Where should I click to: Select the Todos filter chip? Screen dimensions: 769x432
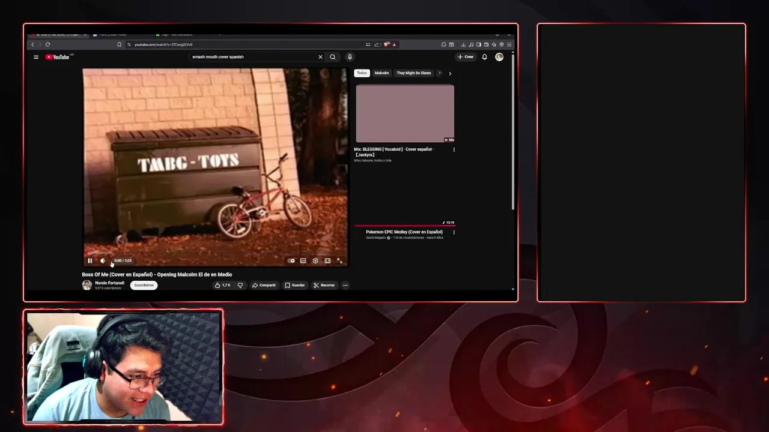[362, 73]
